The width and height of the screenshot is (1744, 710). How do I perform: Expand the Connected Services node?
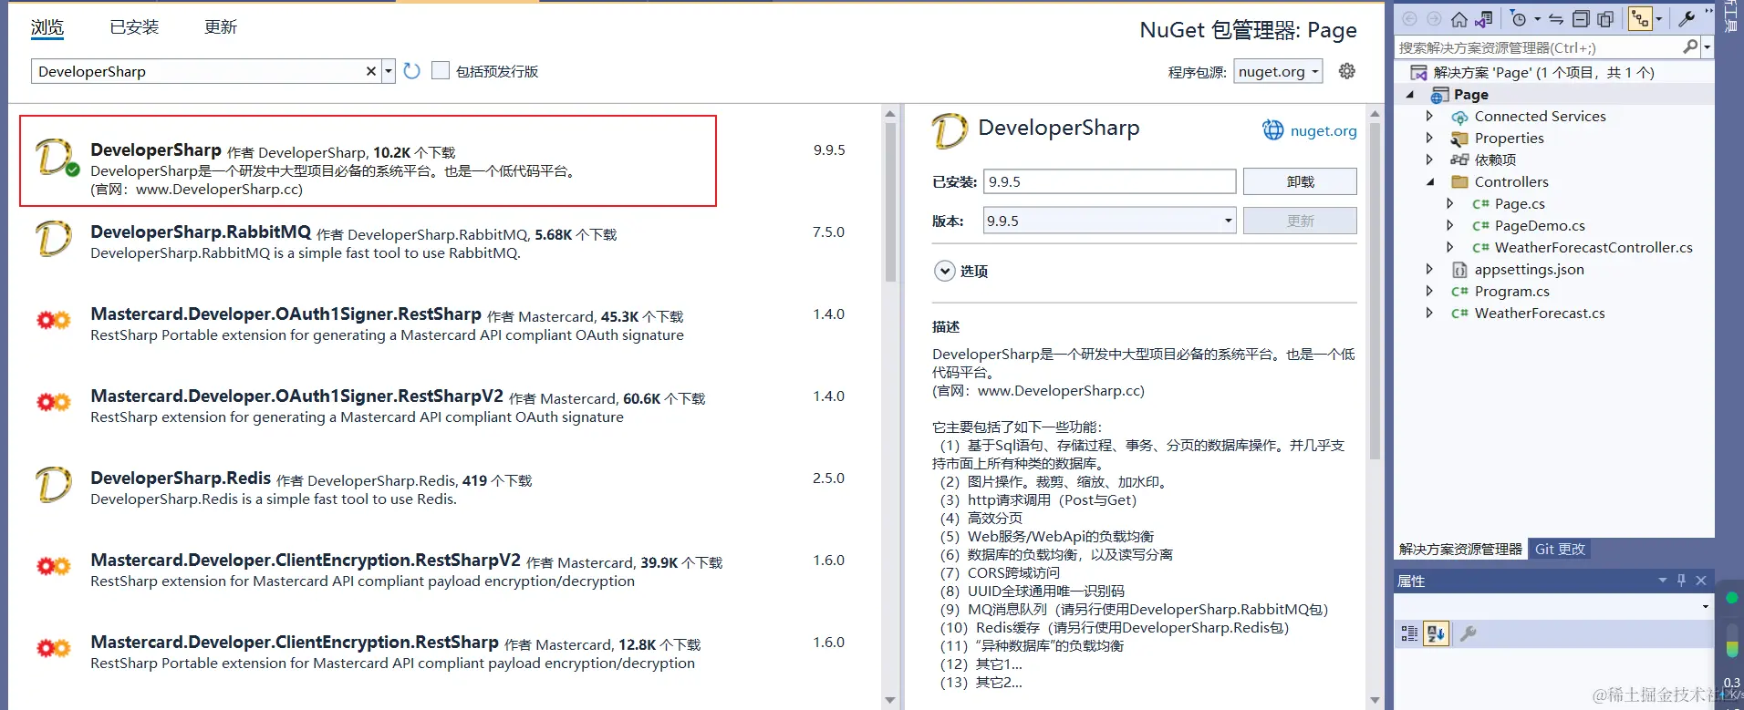(x=1429, y=117)
